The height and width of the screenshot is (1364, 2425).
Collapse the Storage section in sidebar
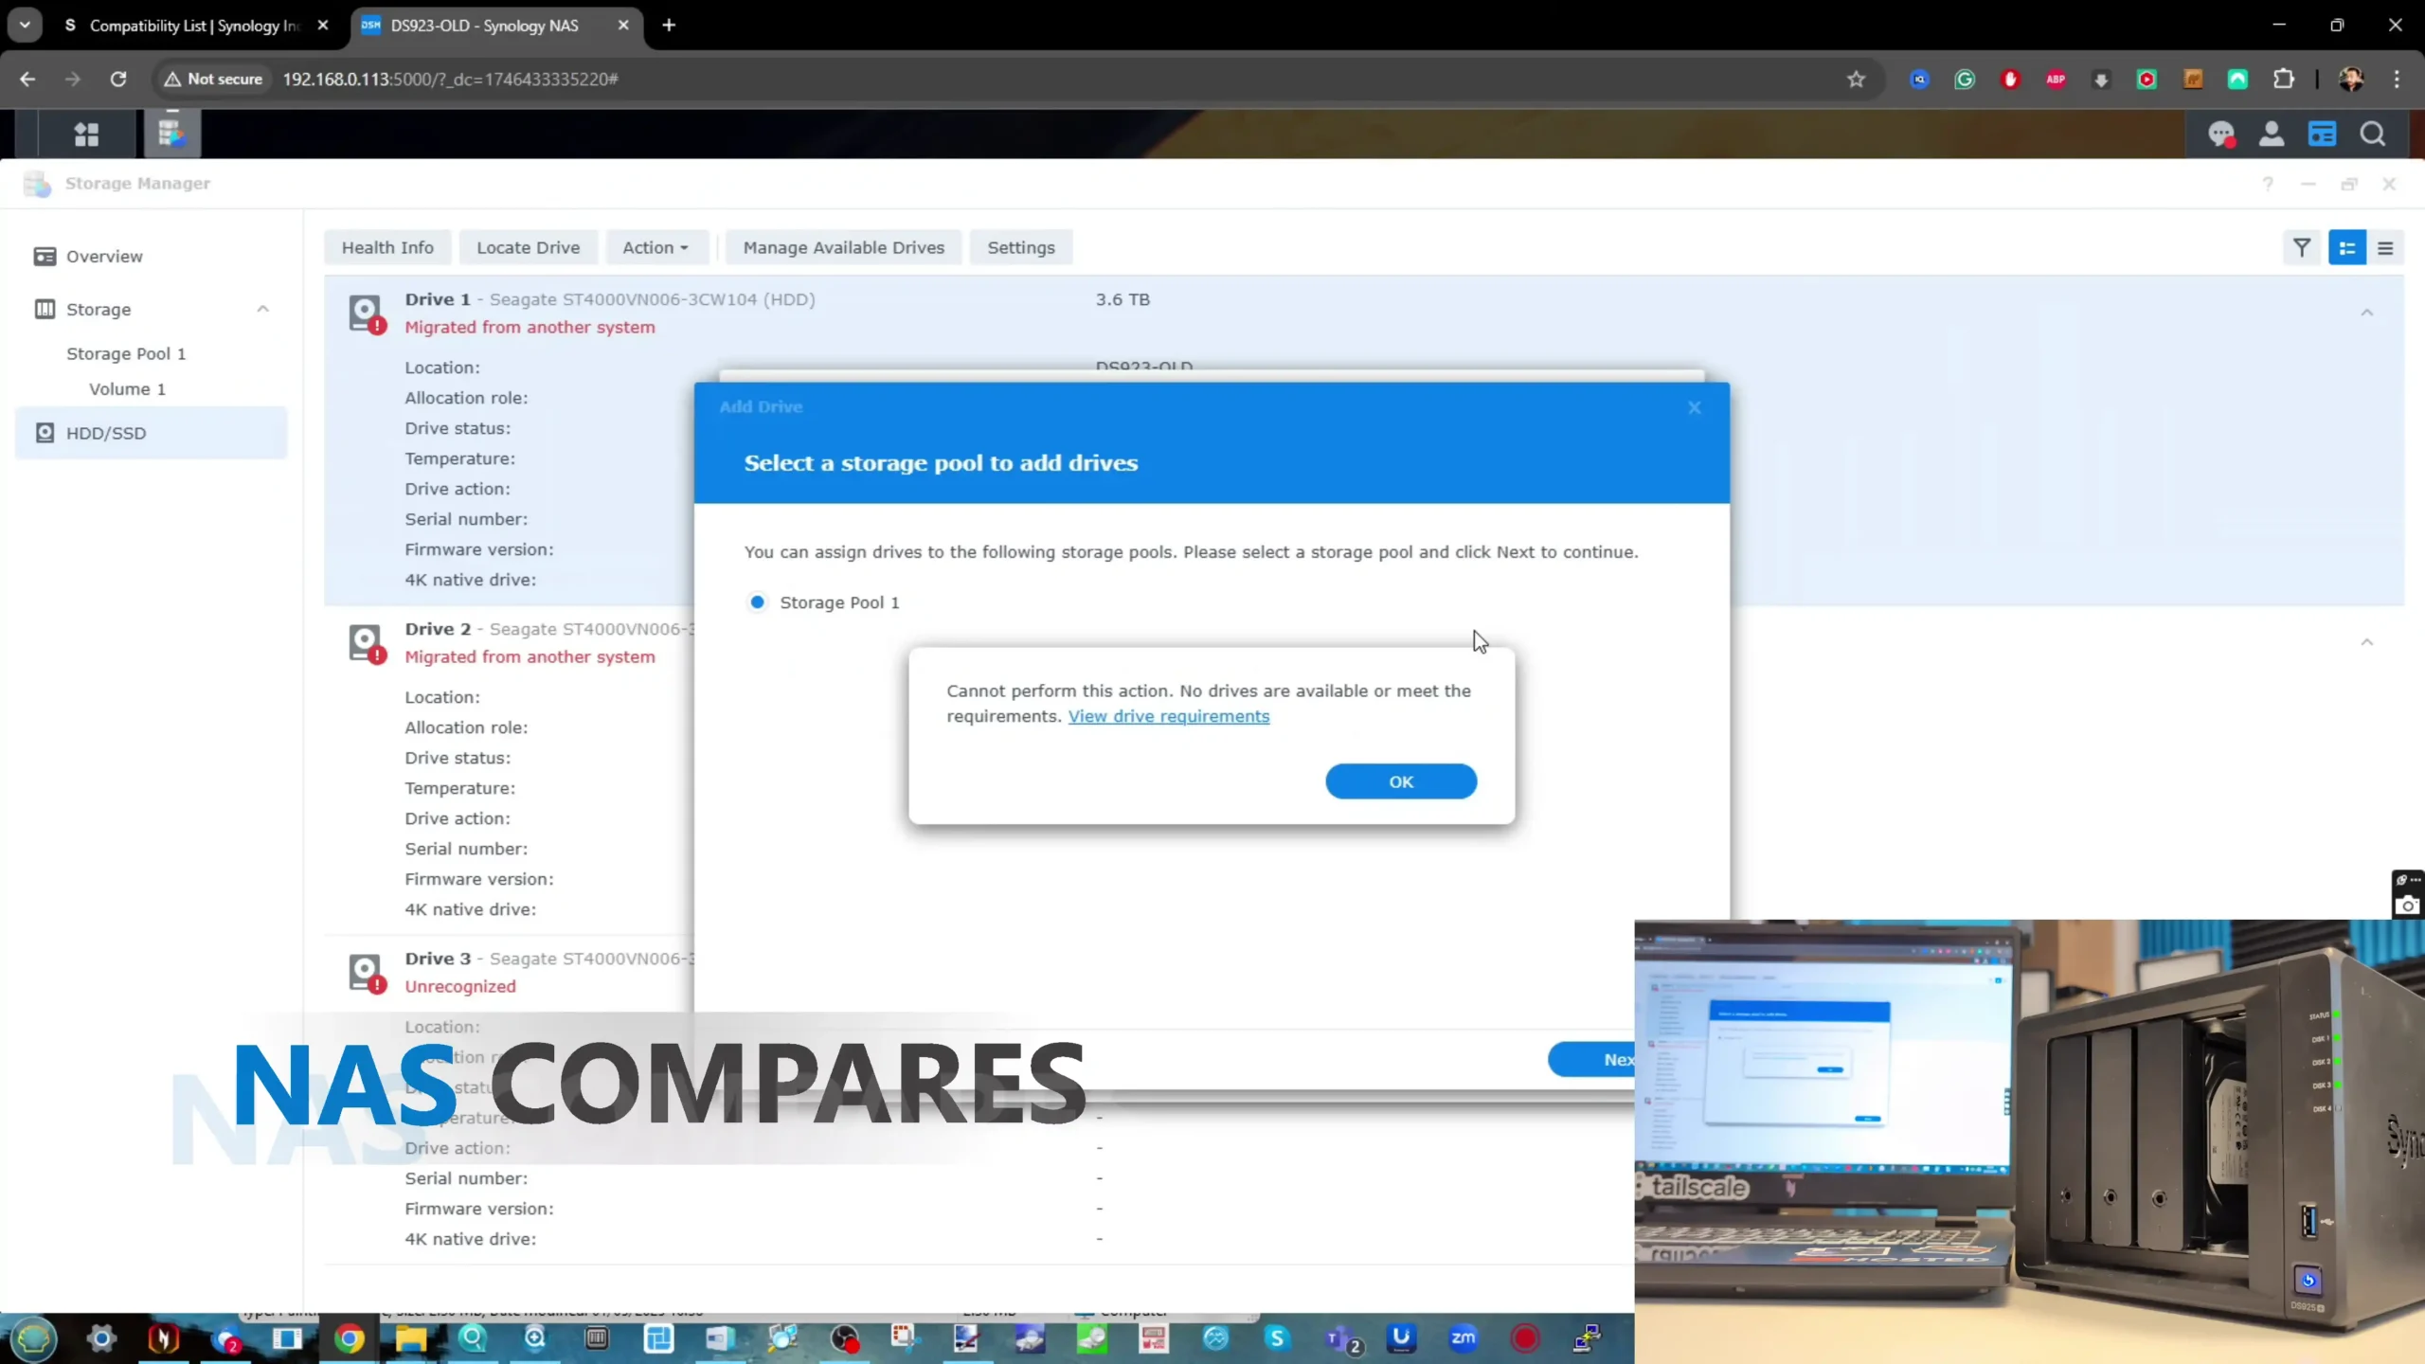pyautogui.click(x=262, y=310)
